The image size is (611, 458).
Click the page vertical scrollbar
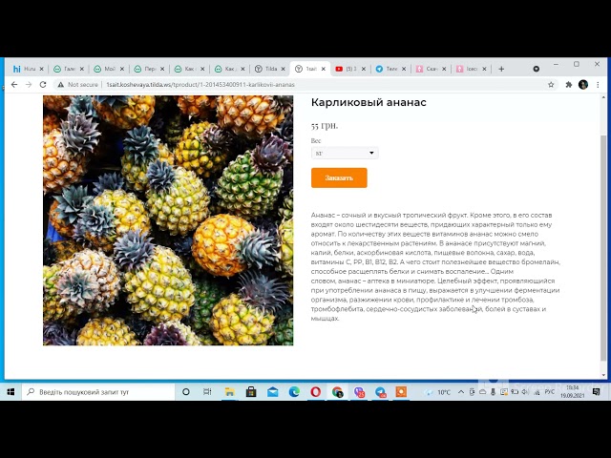pos(603,249)
